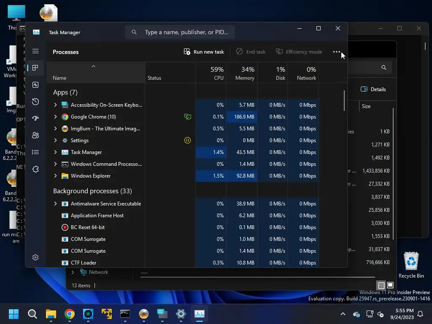
Task: Expand Antimalware Service Executable row
Action: [x=55, y=204]
